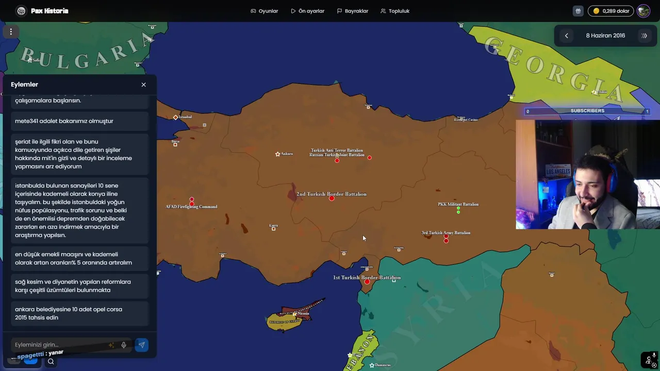This screenshot has height=371, width=660.
Task: Select the 1st Turkish Border Battalion marker
Action: click(x=367, y=282)
